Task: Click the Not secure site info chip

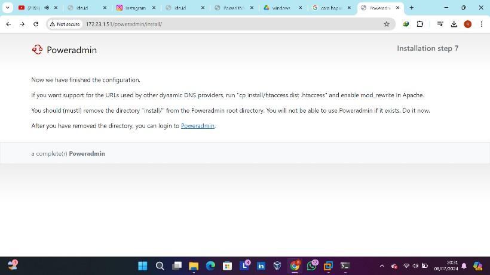Action: [65, 24]
